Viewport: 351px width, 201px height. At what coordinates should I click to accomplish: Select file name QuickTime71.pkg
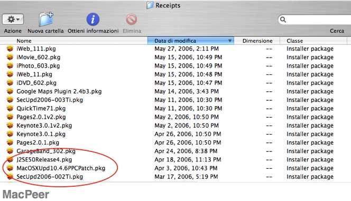41,108
